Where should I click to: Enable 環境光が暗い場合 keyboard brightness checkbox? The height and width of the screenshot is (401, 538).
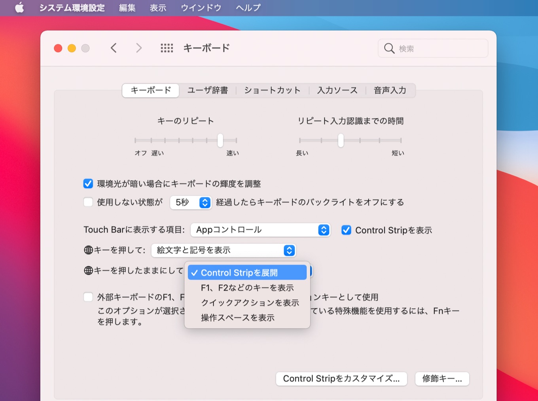88,183
